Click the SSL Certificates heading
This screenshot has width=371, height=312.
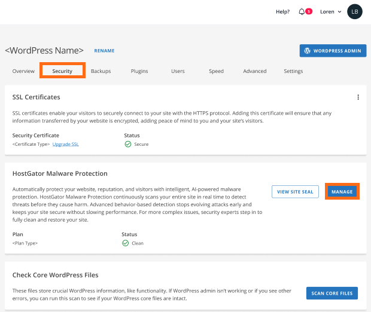point(36,97)
